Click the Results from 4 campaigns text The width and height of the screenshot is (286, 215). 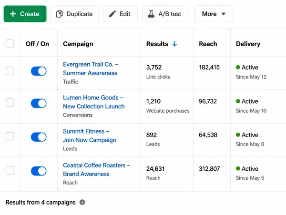[x=41, y=202]
